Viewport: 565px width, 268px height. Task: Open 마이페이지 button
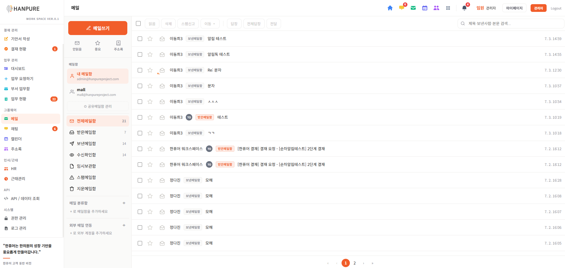(514, 8)
